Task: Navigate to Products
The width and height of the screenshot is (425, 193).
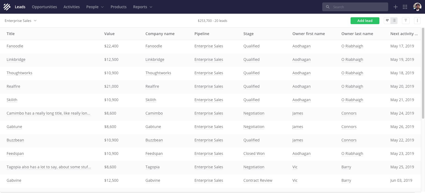Action: click(x=118, y=7)
